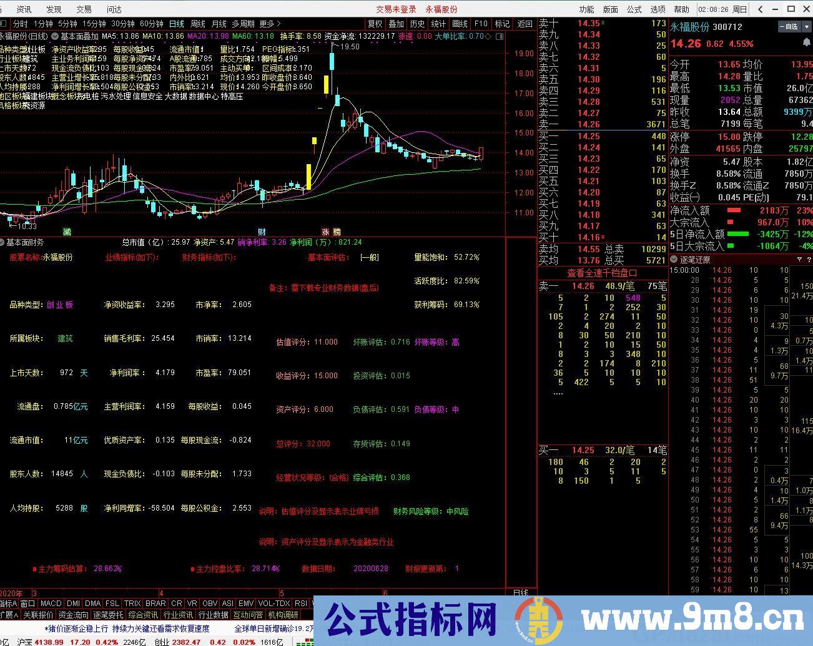Viewport: 813px width, 646px height.
Task: Click the 涨 marker on chart
Action: tap(326, 232)
